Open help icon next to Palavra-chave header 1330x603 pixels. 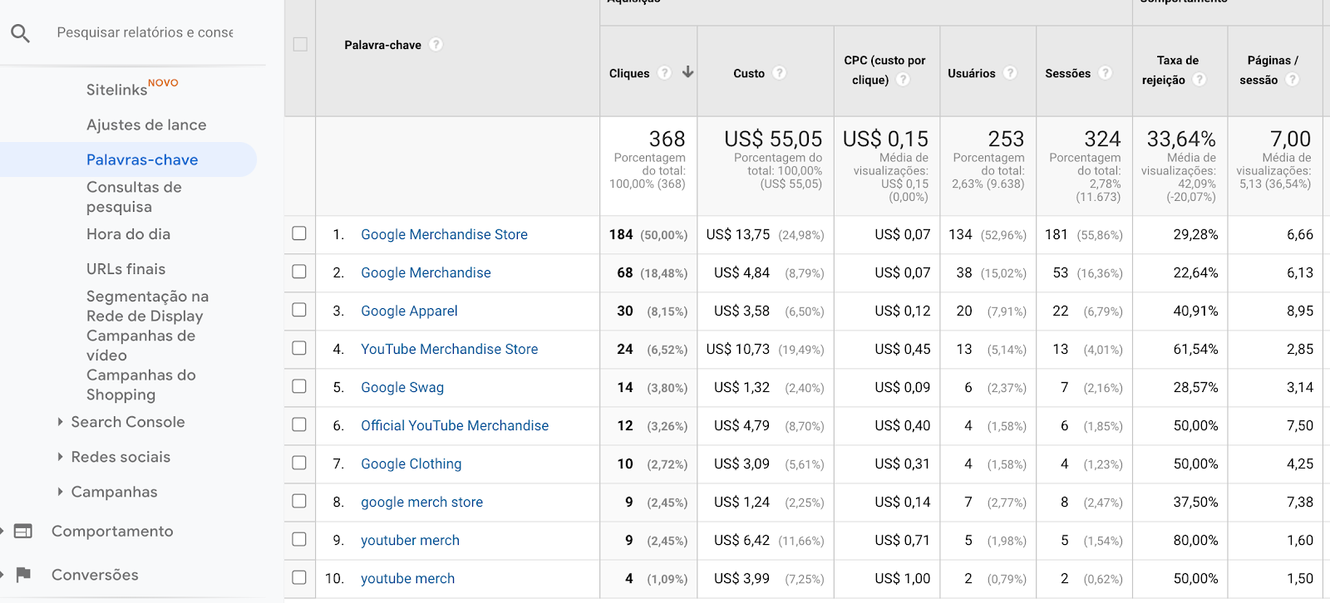pos(436,45)
